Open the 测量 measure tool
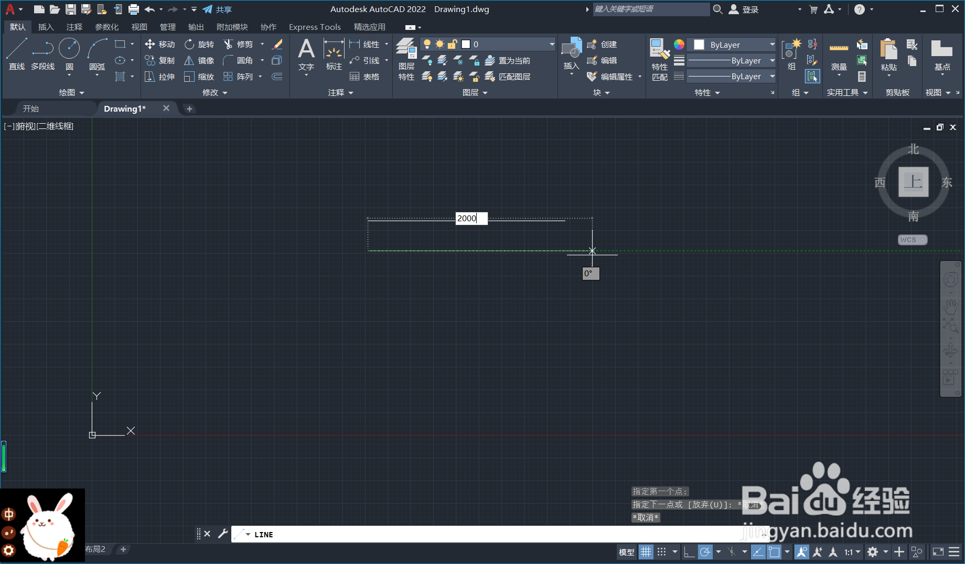The image size is (965, 564). [x=839, y=57]
